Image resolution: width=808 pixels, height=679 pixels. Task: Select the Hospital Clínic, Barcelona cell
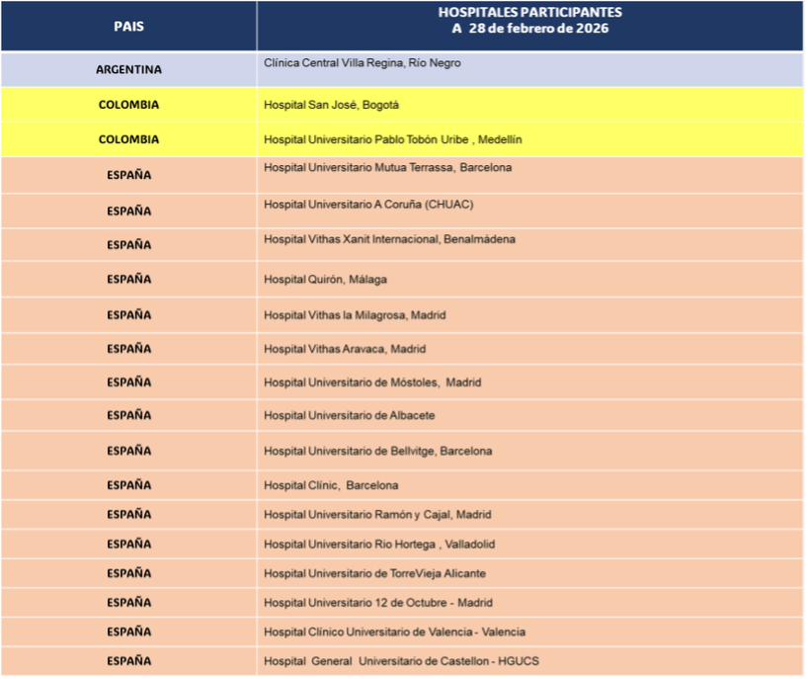tap(331, 486)
